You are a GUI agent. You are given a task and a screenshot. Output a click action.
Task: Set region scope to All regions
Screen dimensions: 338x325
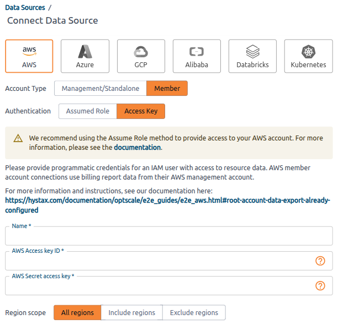[x=77, y=312]
